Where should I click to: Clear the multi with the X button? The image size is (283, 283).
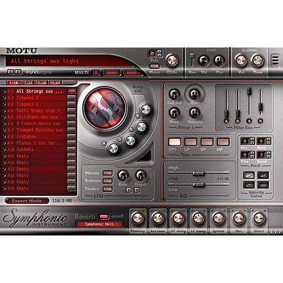pyautogui.click(x=96, y=73)
